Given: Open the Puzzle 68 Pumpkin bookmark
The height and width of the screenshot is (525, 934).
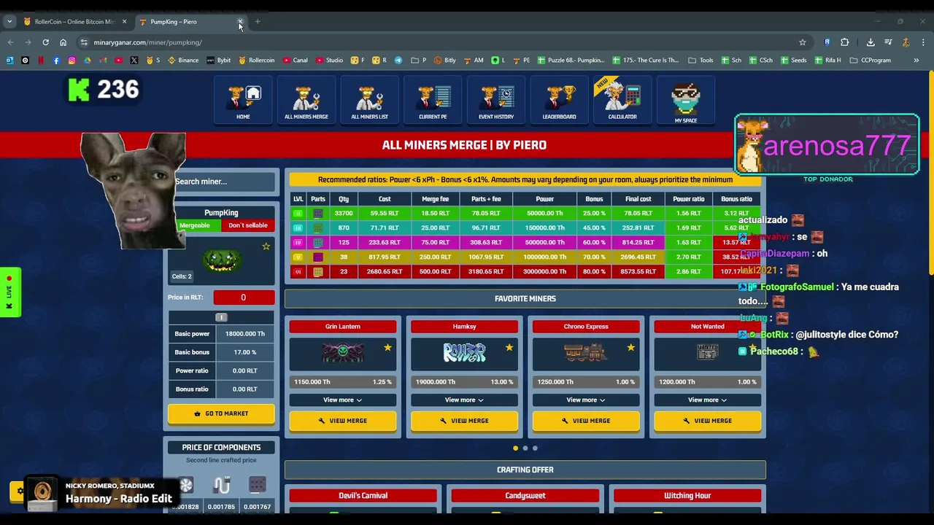Looking at the screenshot, I should 570,61.
